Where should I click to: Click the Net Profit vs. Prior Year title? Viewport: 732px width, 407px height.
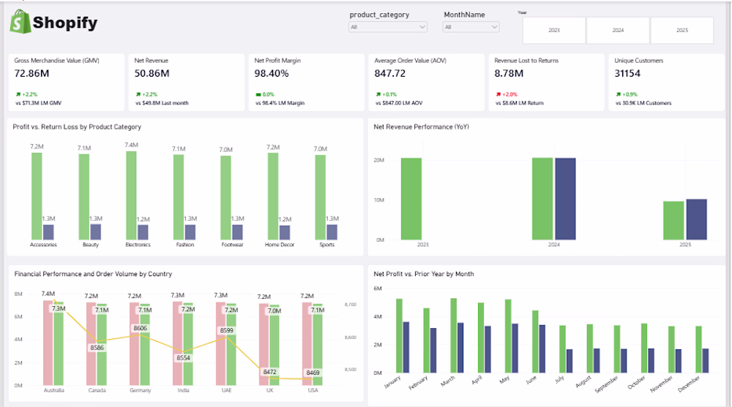(x=423, y=274)
